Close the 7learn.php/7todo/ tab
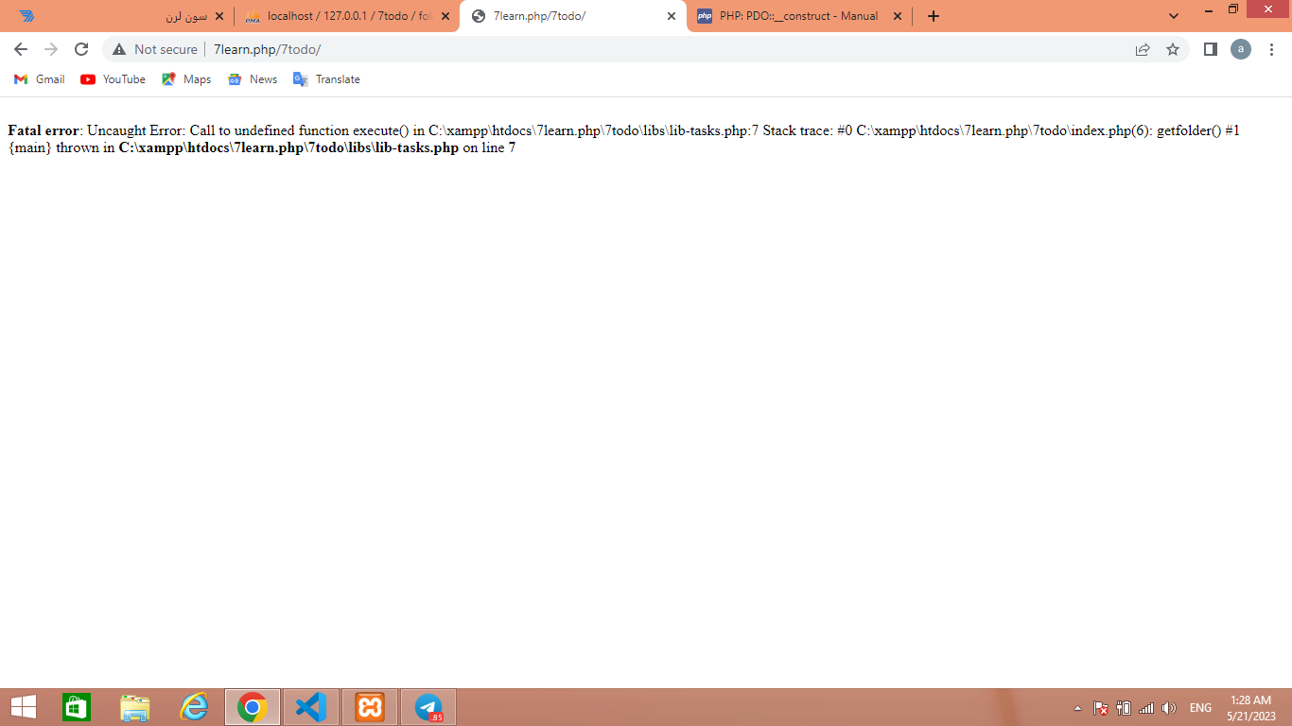Viewport: 1292px width, 726px height. point(672,16)
